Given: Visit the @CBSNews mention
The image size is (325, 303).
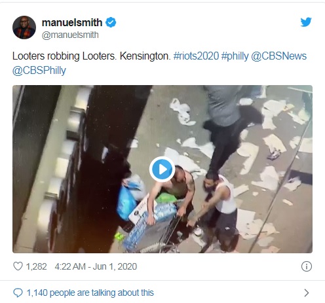Looking at the screenshot, I should pos(278,56).
